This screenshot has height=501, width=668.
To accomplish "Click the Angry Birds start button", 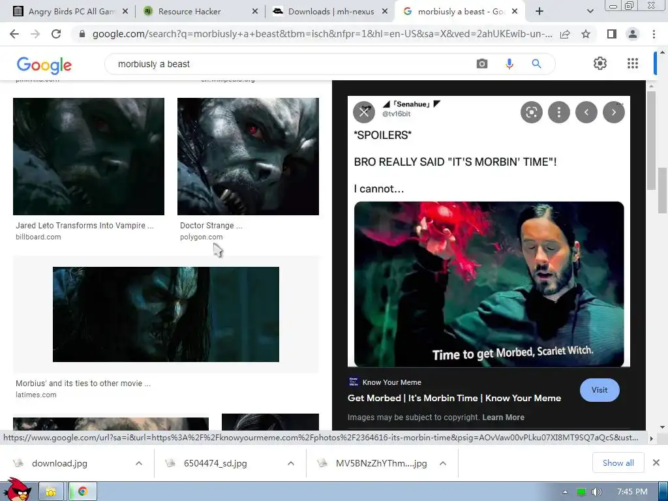I will (16, 490).
